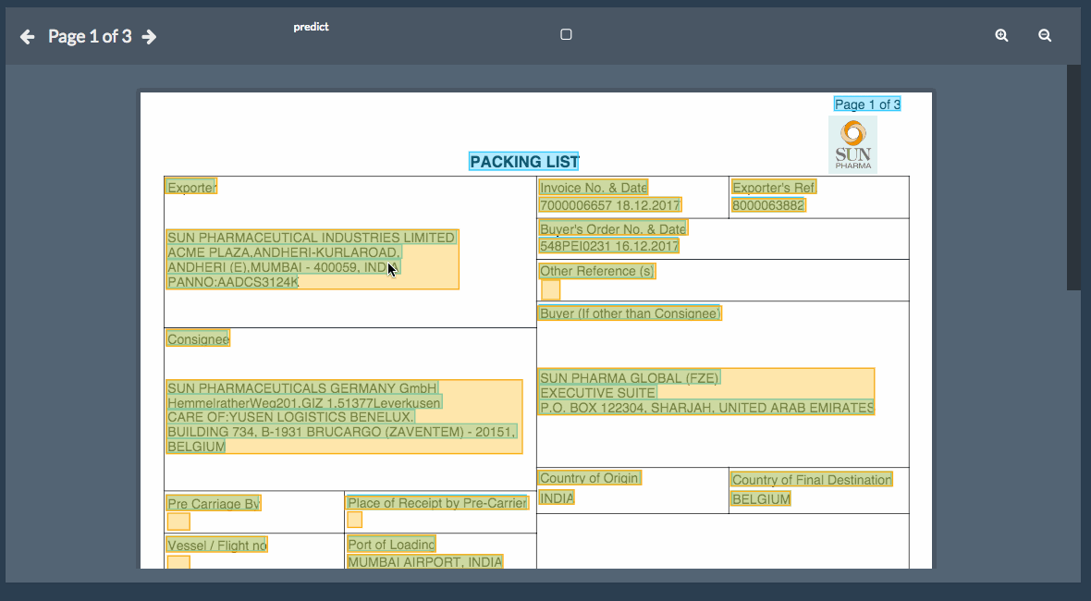Select the INDIA value box

(x=557, y=497)
